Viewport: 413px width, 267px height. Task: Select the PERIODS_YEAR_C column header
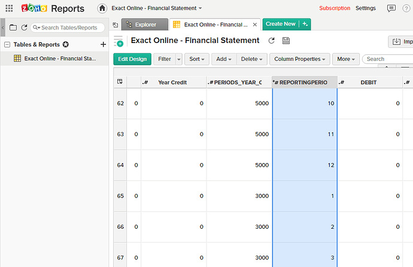(239, 82)
